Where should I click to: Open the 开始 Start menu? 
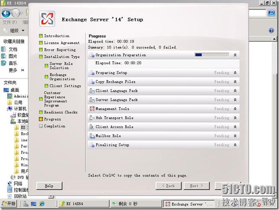[9, 203]
